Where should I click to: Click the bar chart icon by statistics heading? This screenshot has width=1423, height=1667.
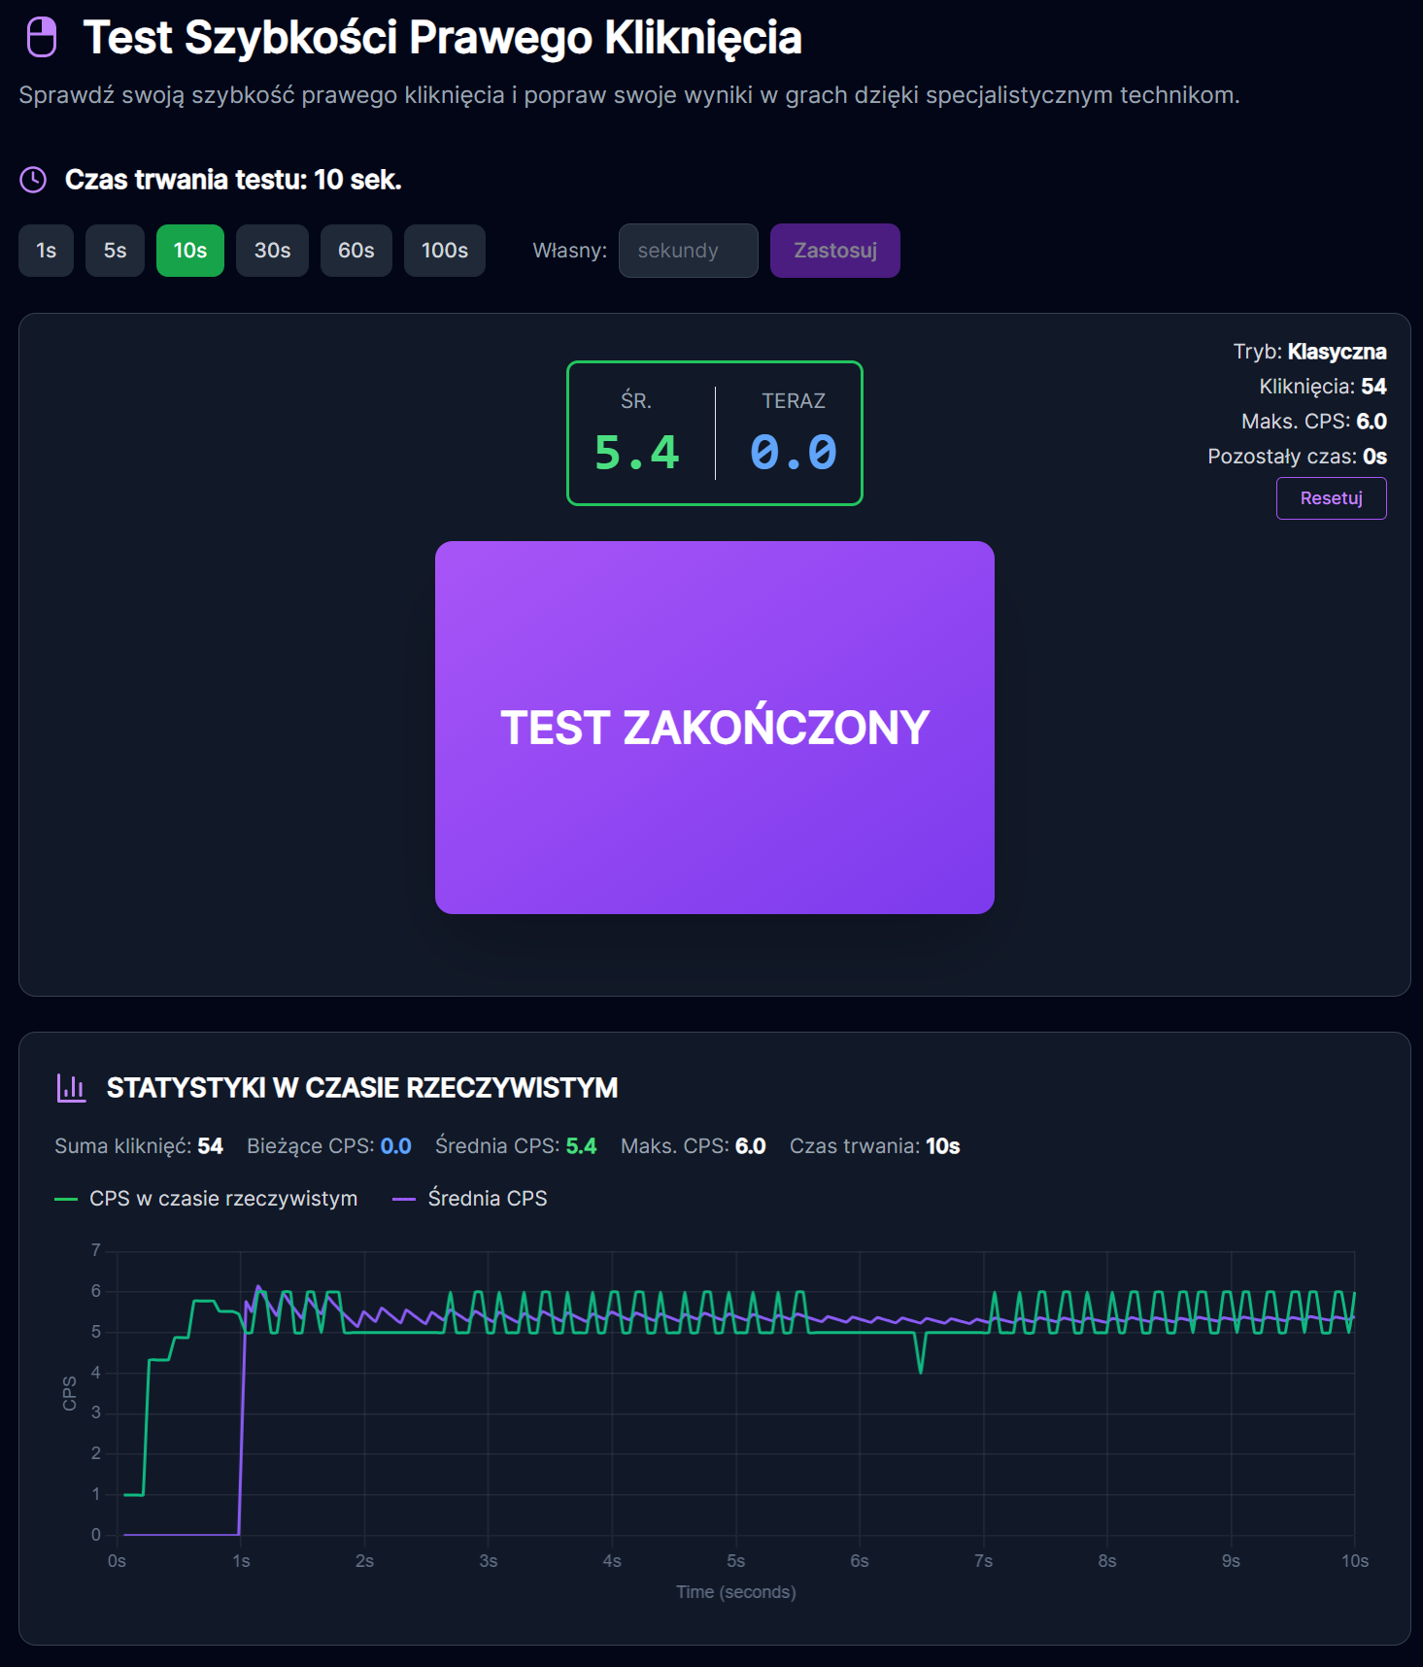[71, 1088]
